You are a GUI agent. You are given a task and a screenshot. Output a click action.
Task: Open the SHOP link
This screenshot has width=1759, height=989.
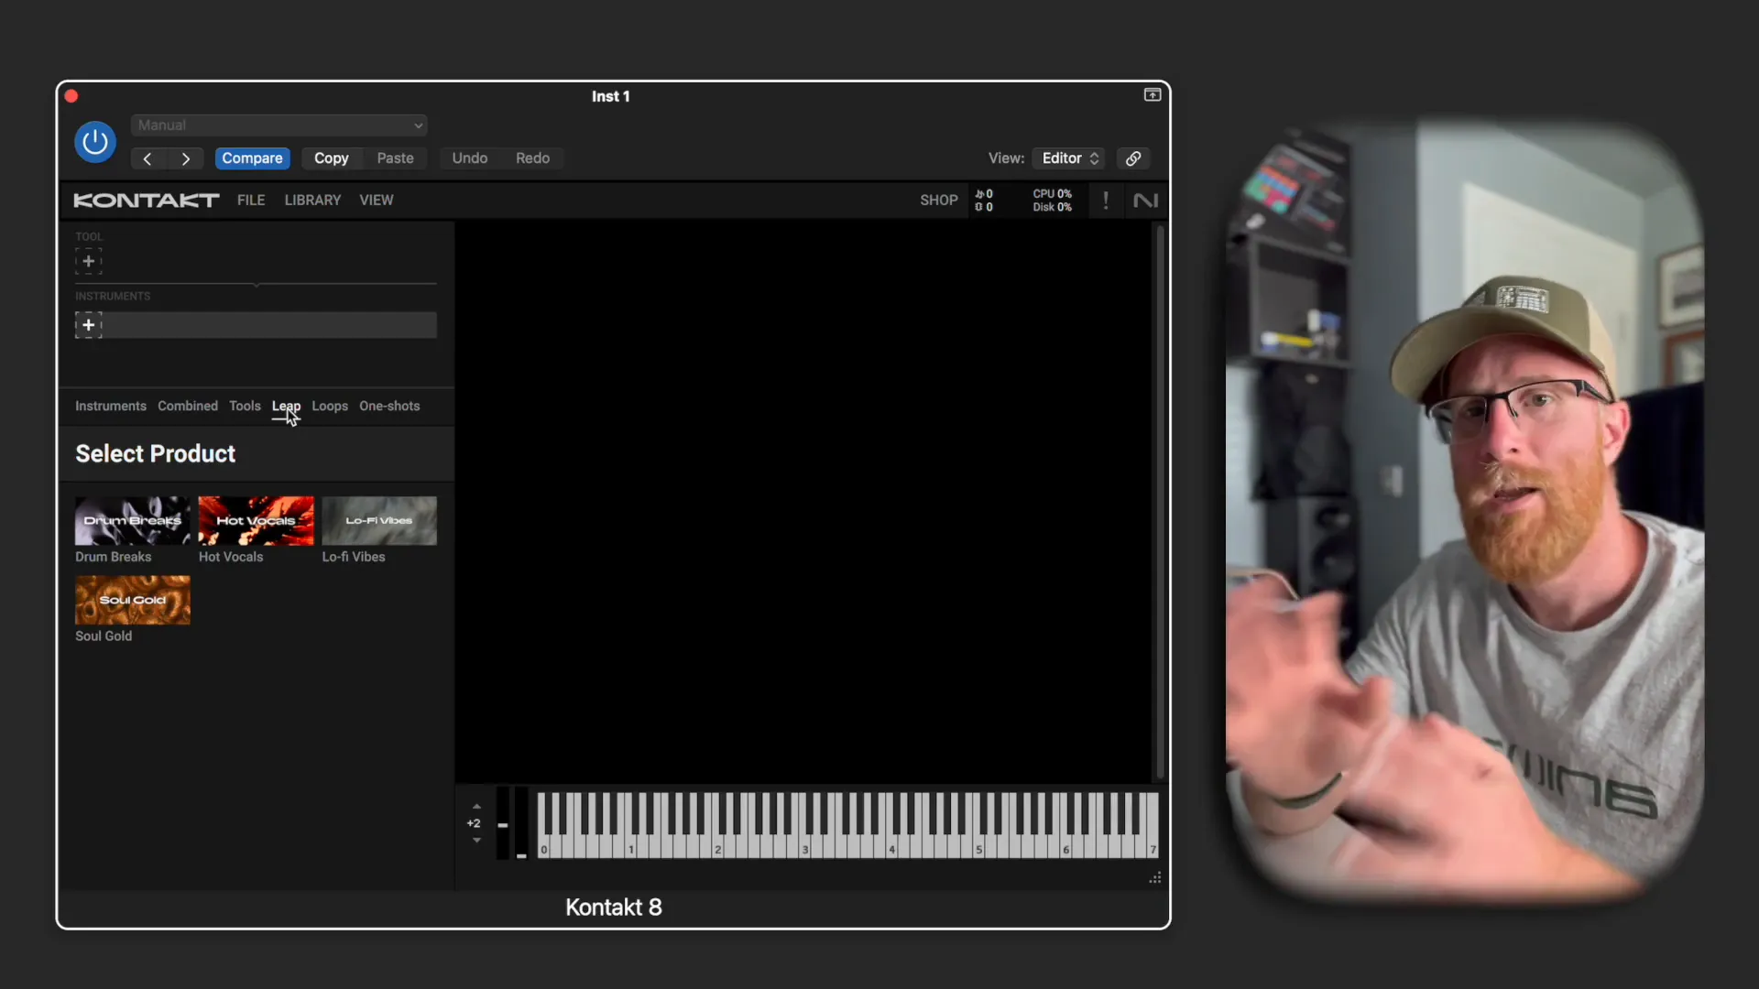point(939,201)
